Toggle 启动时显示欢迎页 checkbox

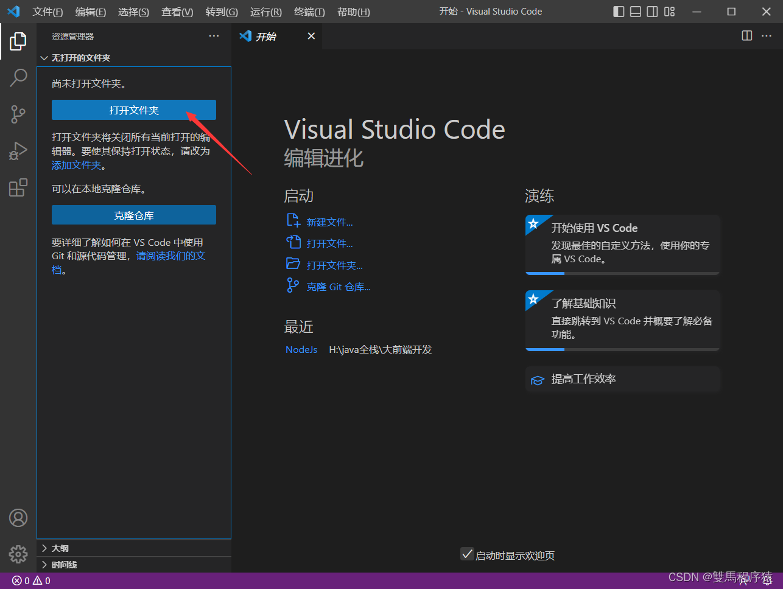[x=467, y=554]
